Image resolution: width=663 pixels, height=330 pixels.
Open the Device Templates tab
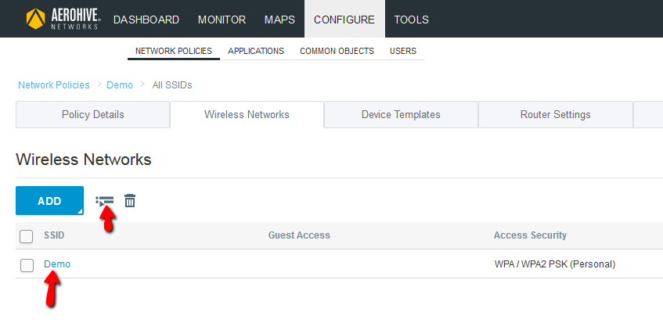(x=401, y=114)
